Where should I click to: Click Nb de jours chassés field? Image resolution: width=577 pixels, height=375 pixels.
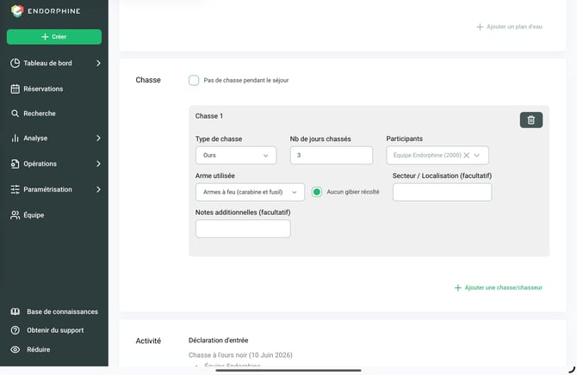[x=332, y=155]
